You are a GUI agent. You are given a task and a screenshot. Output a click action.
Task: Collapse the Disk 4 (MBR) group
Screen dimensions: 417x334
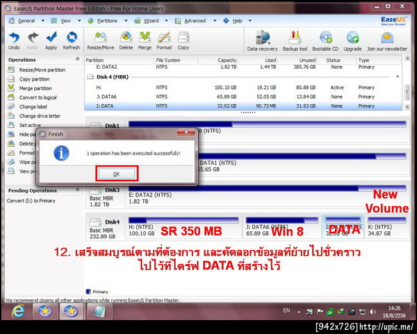(x=398, y=76)
